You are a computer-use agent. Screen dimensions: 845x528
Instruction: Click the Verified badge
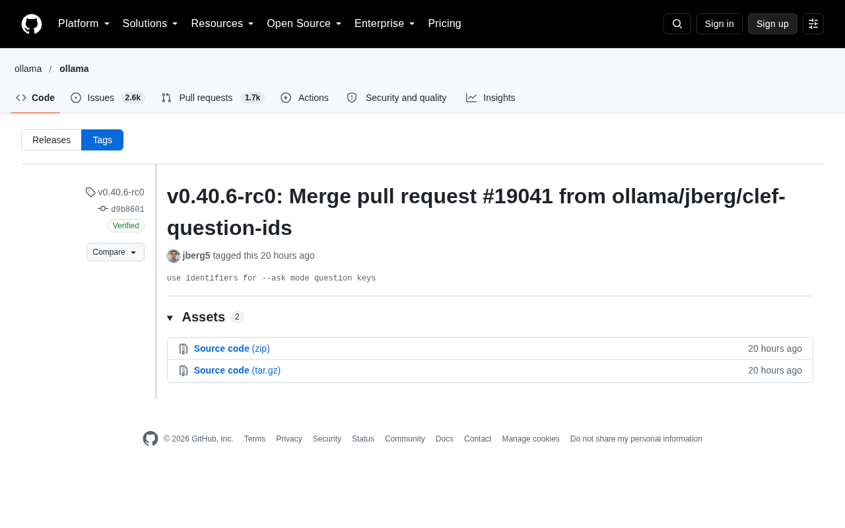126,226
